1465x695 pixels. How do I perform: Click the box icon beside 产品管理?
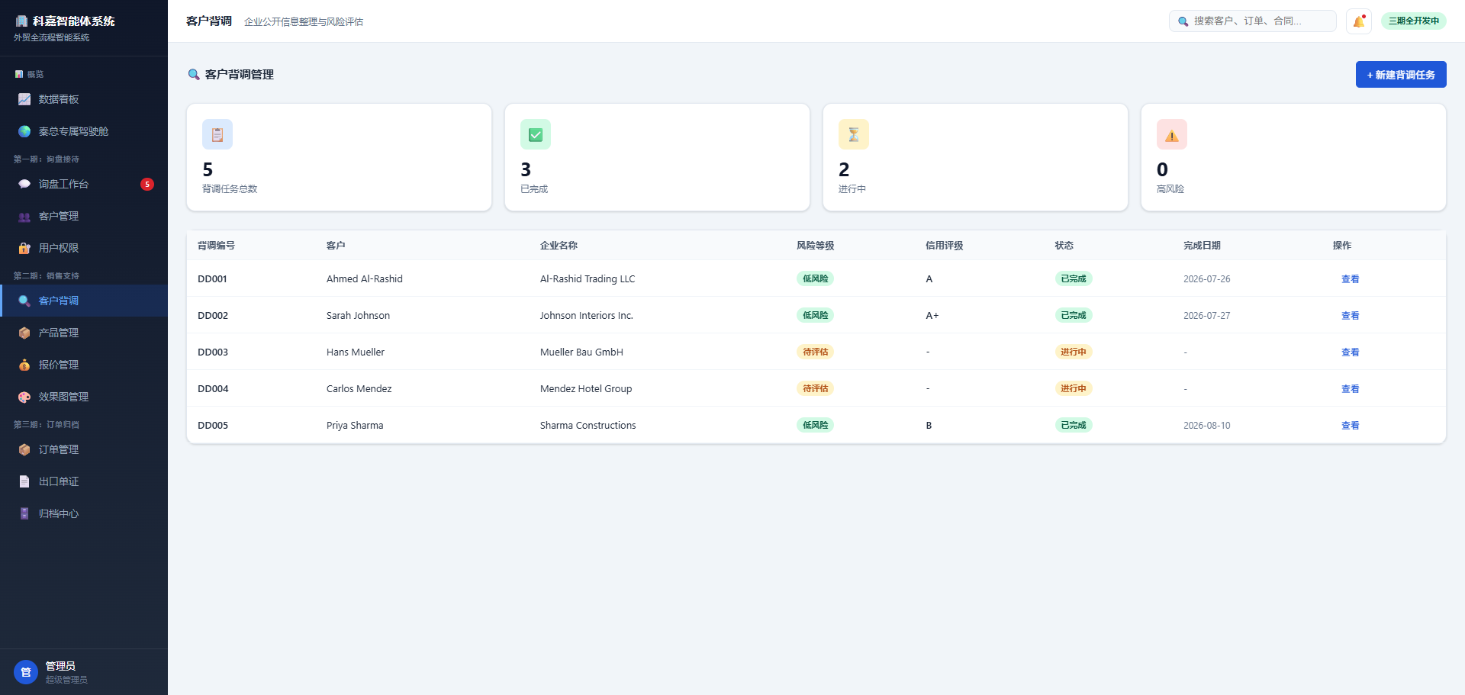(x=24, y=333)
